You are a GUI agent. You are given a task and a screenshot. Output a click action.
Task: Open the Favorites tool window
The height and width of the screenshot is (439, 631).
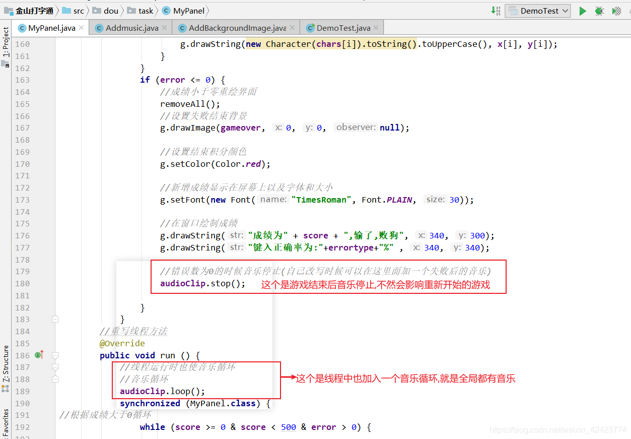(x=6, y=423)
